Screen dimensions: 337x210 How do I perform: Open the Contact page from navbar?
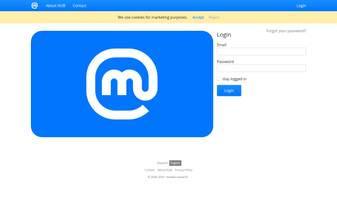pyautogui.click(x=79, y=6)
